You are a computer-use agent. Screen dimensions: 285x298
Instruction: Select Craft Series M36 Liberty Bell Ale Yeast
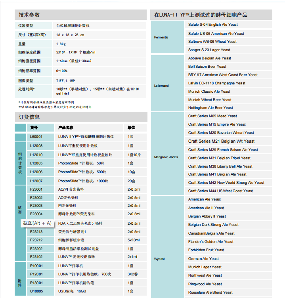click(220, 166)
